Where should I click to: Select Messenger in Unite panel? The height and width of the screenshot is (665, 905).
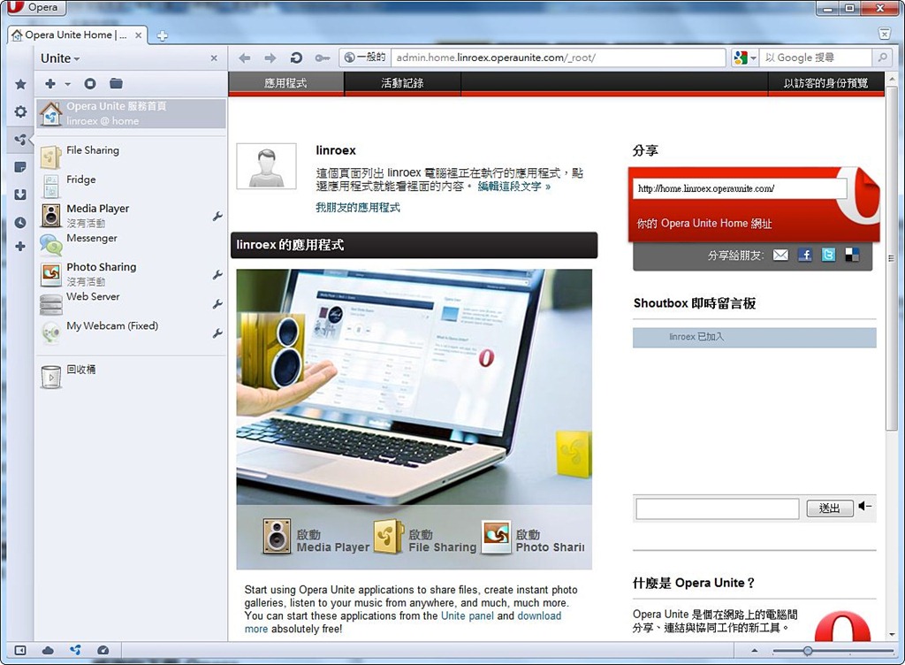(131, 243)
